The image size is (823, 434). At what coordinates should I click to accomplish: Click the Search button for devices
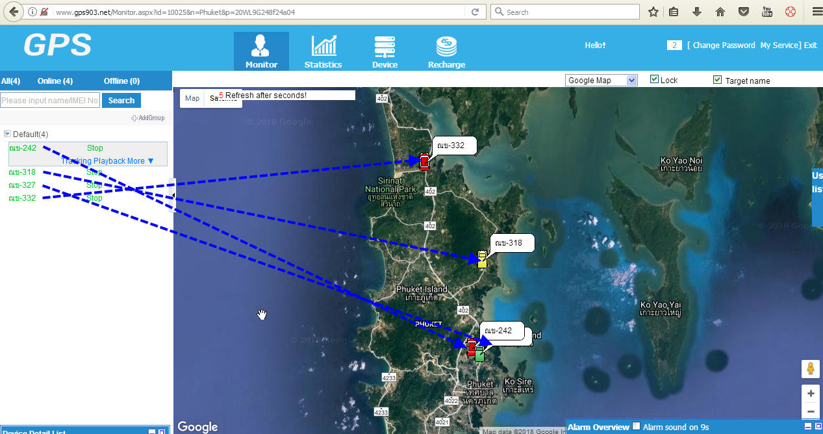click(121, 100)
